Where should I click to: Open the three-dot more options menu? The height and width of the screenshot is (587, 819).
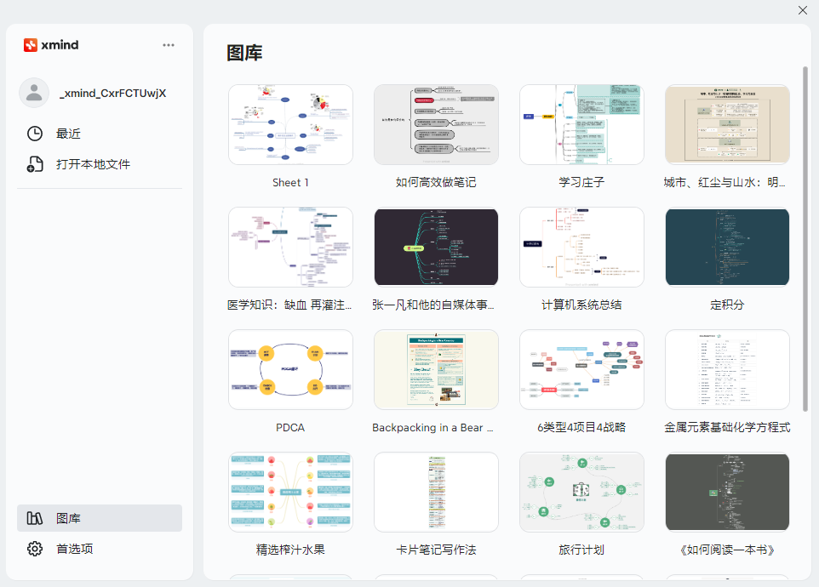click(169, 45)
